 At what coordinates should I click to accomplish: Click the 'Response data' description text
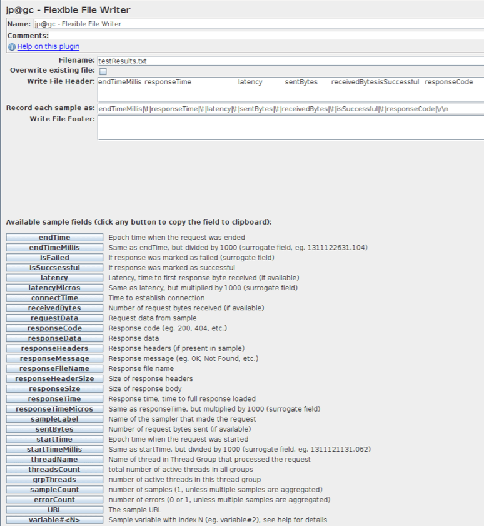(x=133, y=338)
